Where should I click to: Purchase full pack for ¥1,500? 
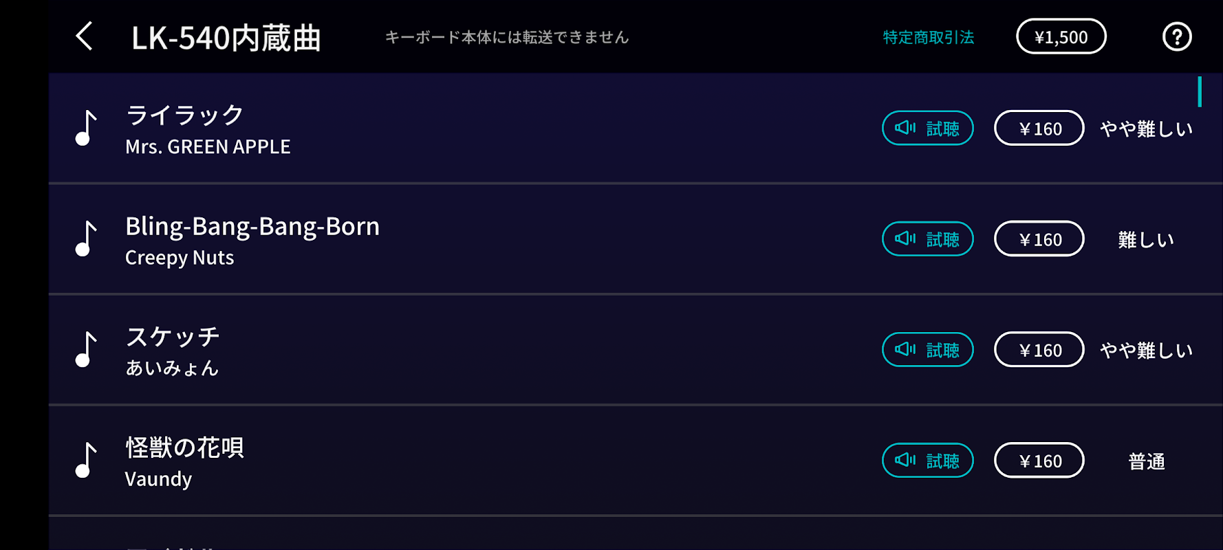tap(1061, 36)
